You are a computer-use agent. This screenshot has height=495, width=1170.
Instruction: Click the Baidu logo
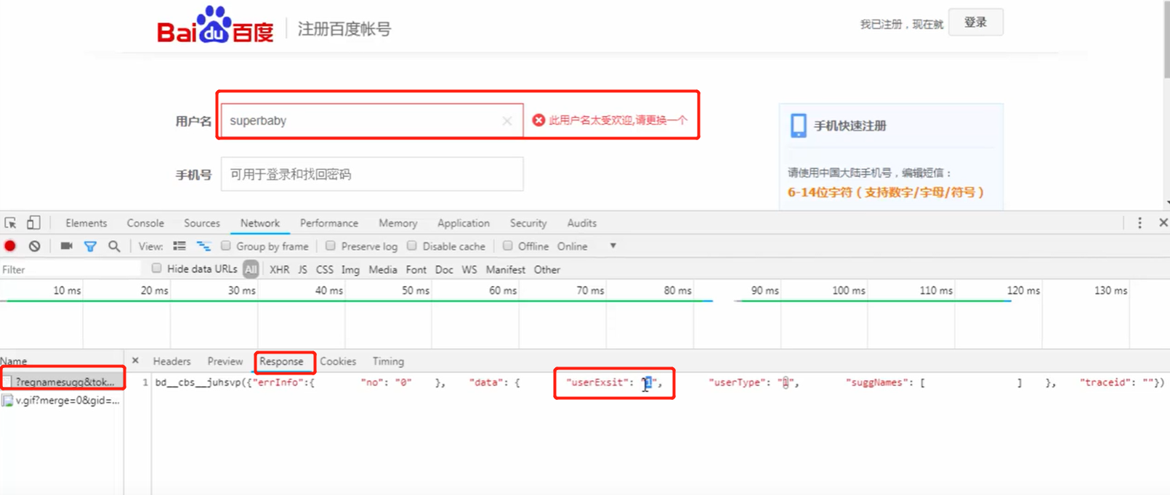point(215,25)
